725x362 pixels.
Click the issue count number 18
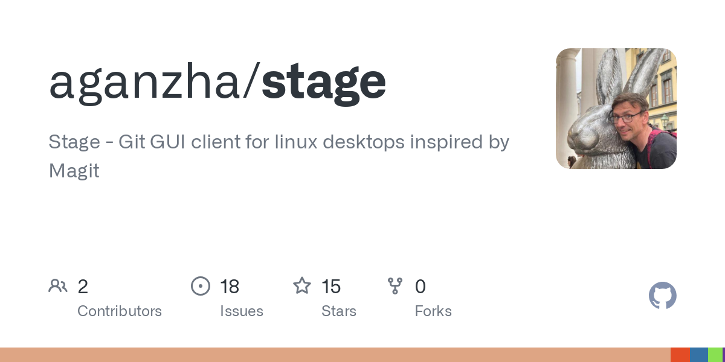tap(230, 287)
